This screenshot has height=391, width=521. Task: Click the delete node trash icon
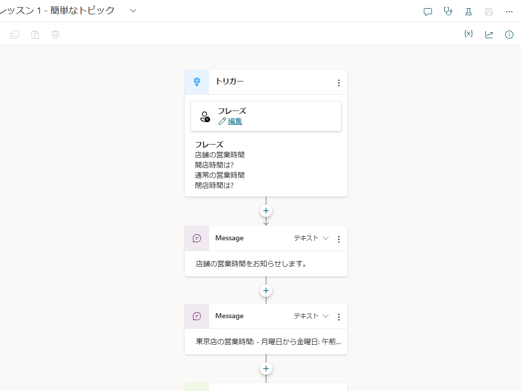pos(55,35)
